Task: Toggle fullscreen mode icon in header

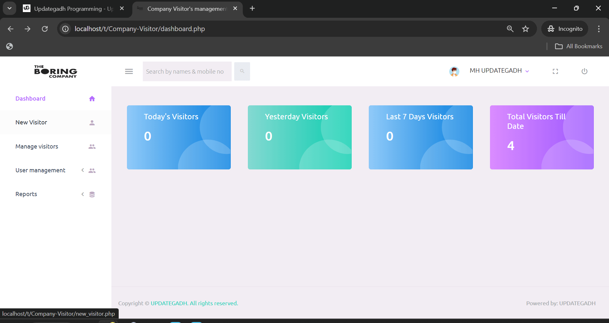Action: tap(555, 71)
